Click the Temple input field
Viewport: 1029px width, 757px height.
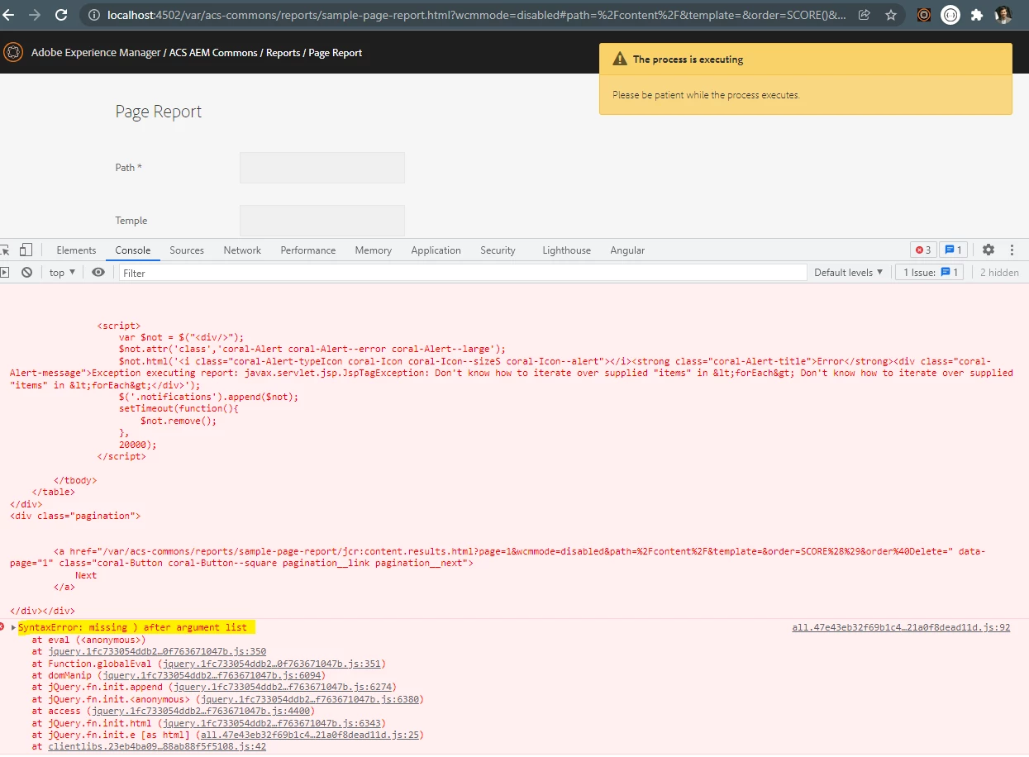[x=322, y=220]
